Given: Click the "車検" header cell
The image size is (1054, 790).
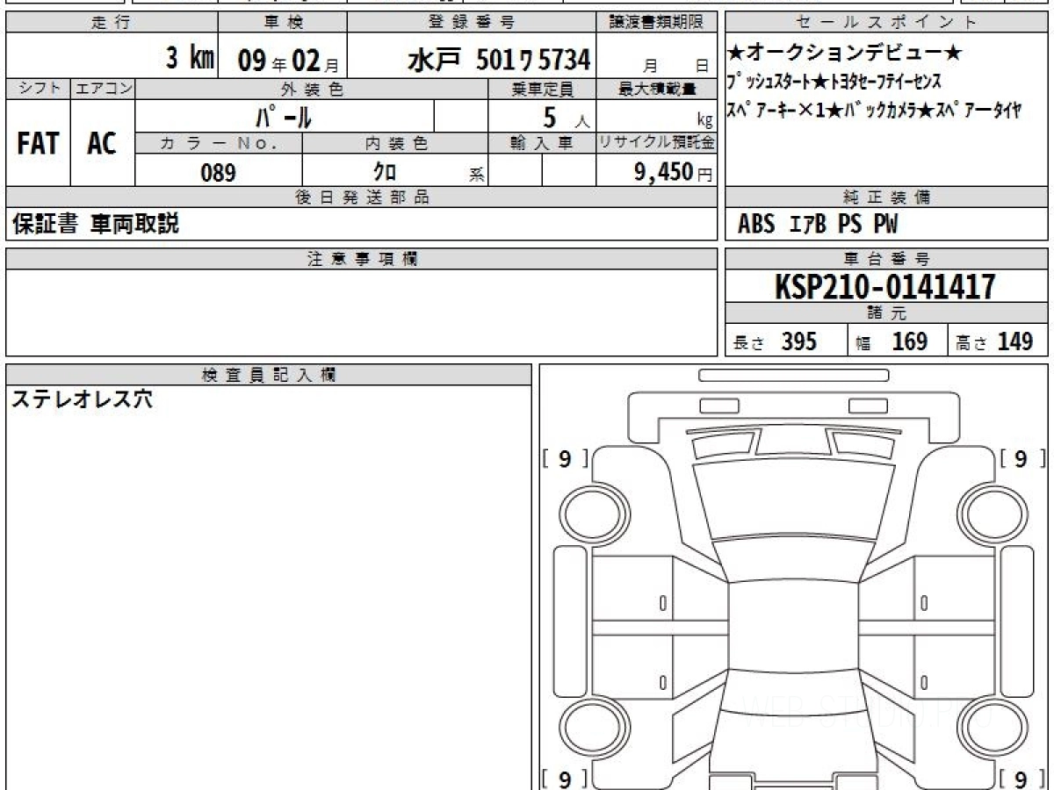Looking at the screenshot, I should 282,23.
